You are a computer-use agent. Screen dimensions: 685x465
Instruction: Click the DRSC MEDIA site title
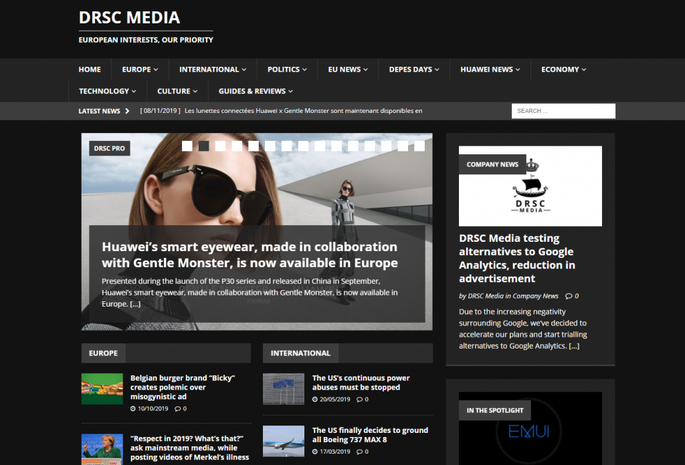(x=129, y=17)
